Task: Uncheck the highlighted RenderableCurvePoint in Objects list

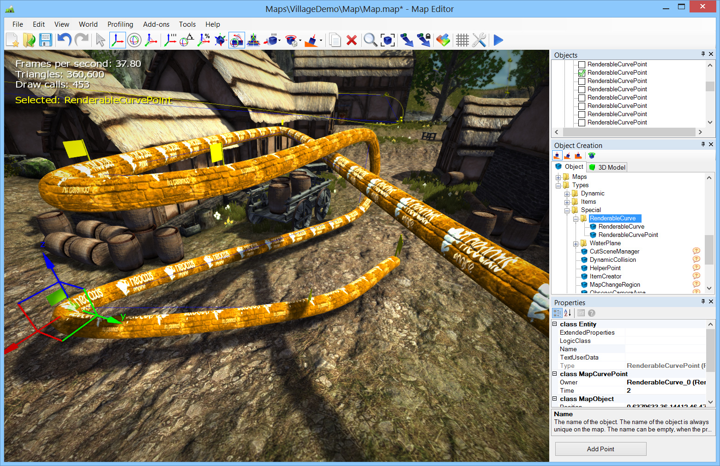Action: [582, 72]
